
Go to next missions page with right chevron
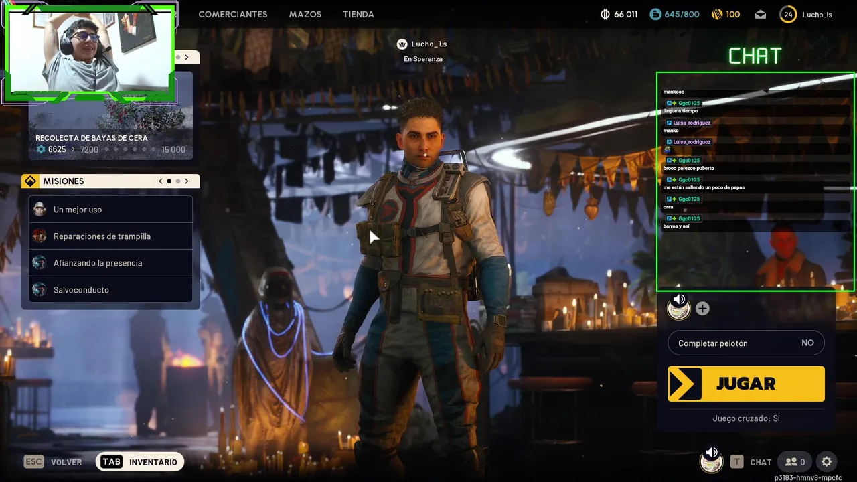(x=187, y=181)
